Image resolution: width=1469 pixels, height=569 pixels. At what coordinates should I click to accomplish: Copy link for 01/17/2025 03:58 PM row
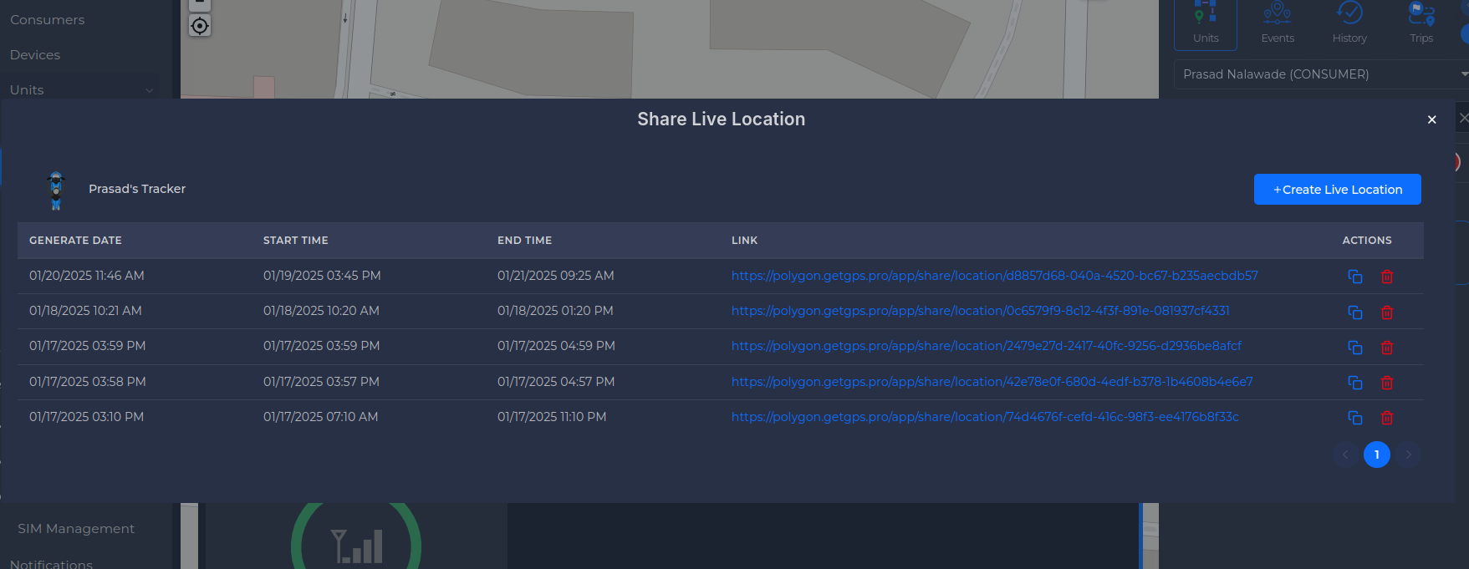(1355, 383)
